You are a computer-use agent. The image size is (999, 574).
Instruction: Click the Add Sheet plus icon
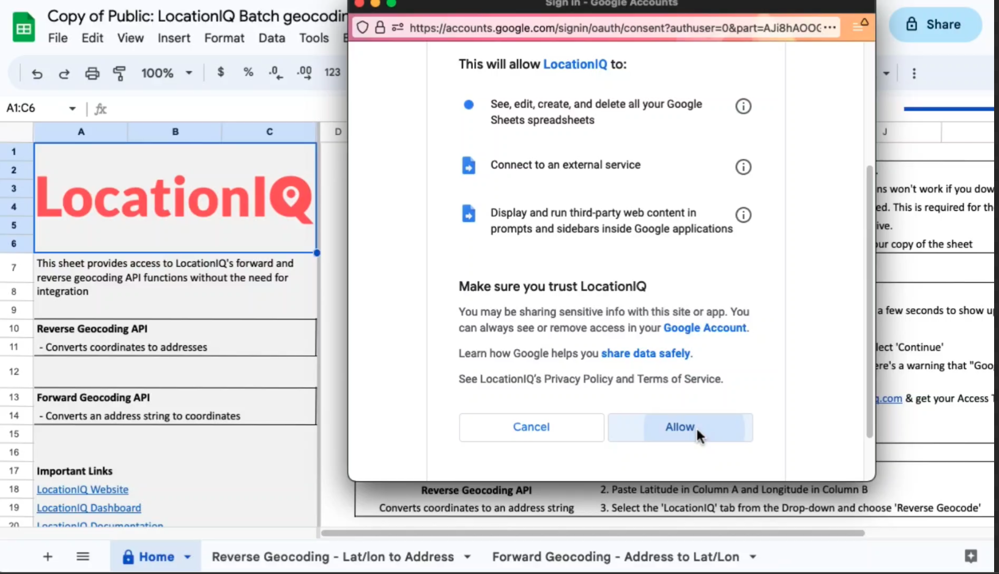[48, 556]
